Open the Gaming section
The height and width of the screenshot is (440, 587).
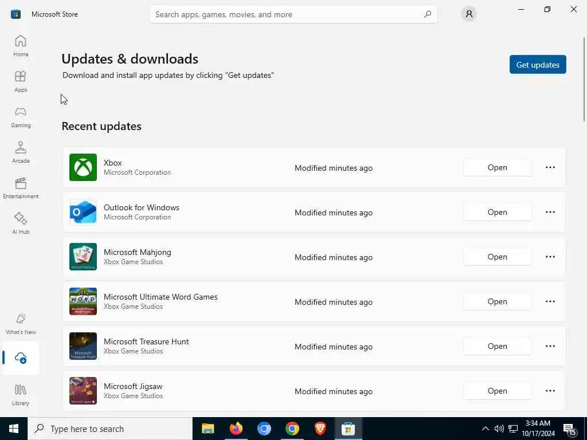(21, 117)
